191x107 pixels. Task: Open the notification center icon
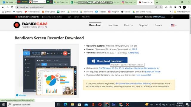[x=188, y=104]
